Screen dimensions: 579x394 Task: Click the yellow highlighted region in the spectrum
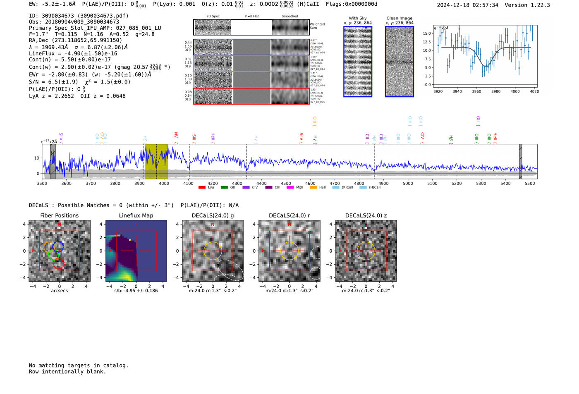156,161
